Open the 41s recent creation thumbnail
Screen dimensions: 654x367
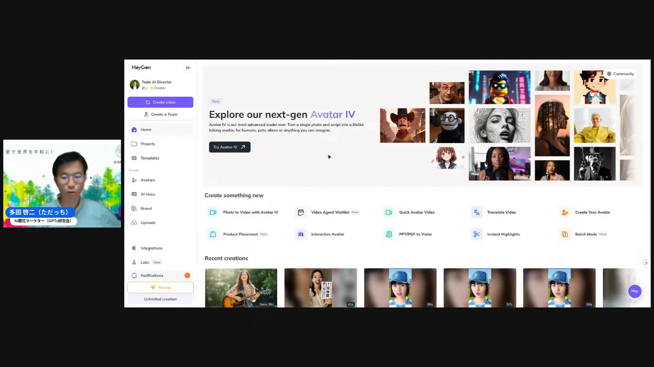(321, 288)
